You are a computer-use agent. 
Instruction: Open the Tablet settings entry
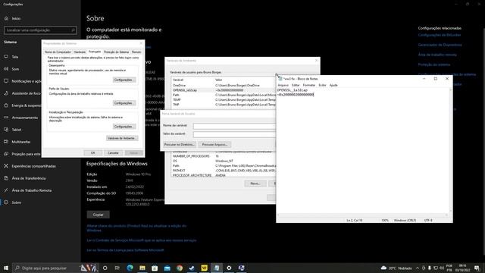[x=13, y=130]
